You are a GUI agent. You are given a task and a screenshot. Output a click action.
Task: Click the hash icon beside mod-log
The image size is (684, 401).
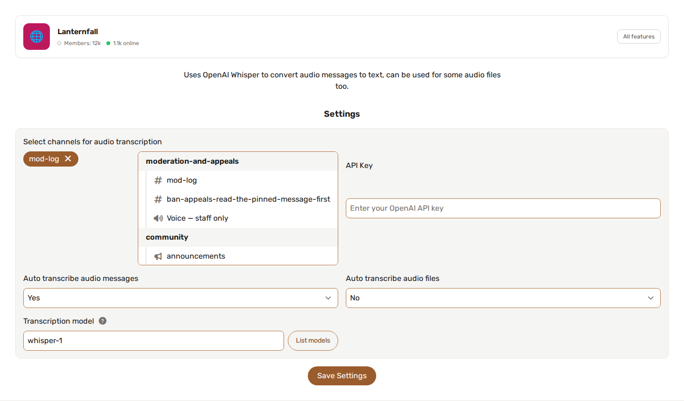(x=158, y=180)
